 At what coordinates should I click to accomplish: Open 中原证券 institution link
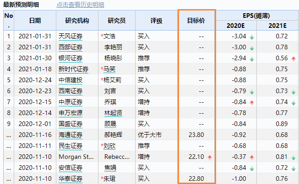coord(71,102)
